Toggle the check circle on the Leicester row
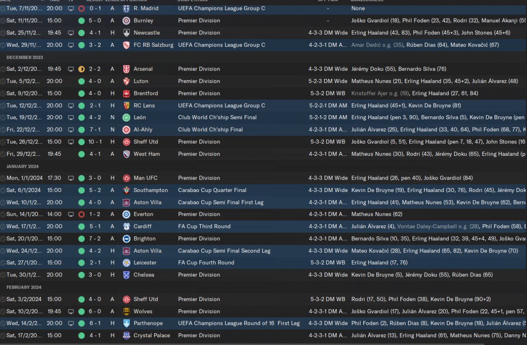Image resolution: width=527 pixels, height=345 pixels. (x=3, y=263)
